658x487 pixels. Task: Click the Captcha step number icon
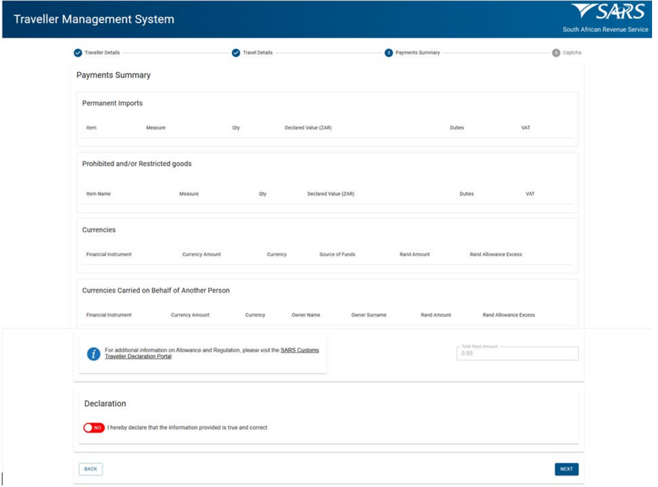point(556,53)
